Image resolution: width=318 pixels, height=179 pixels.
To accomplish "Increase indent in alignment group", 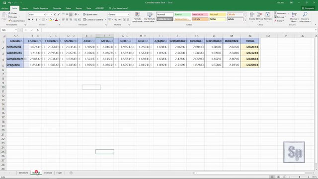I will click(79, 20).
